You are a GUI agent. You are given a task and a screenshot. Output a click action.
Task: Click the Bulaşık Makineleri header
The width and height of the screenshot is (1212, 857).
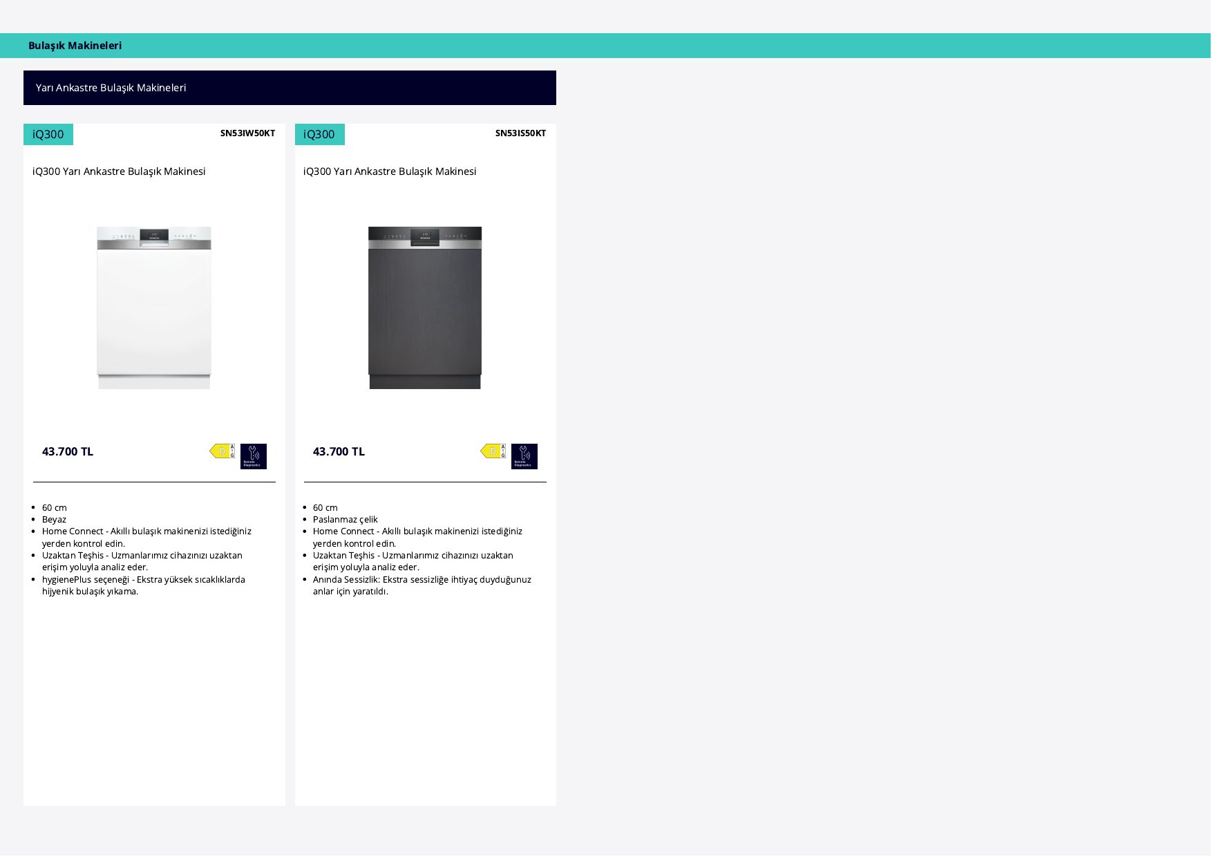point(75,46)
